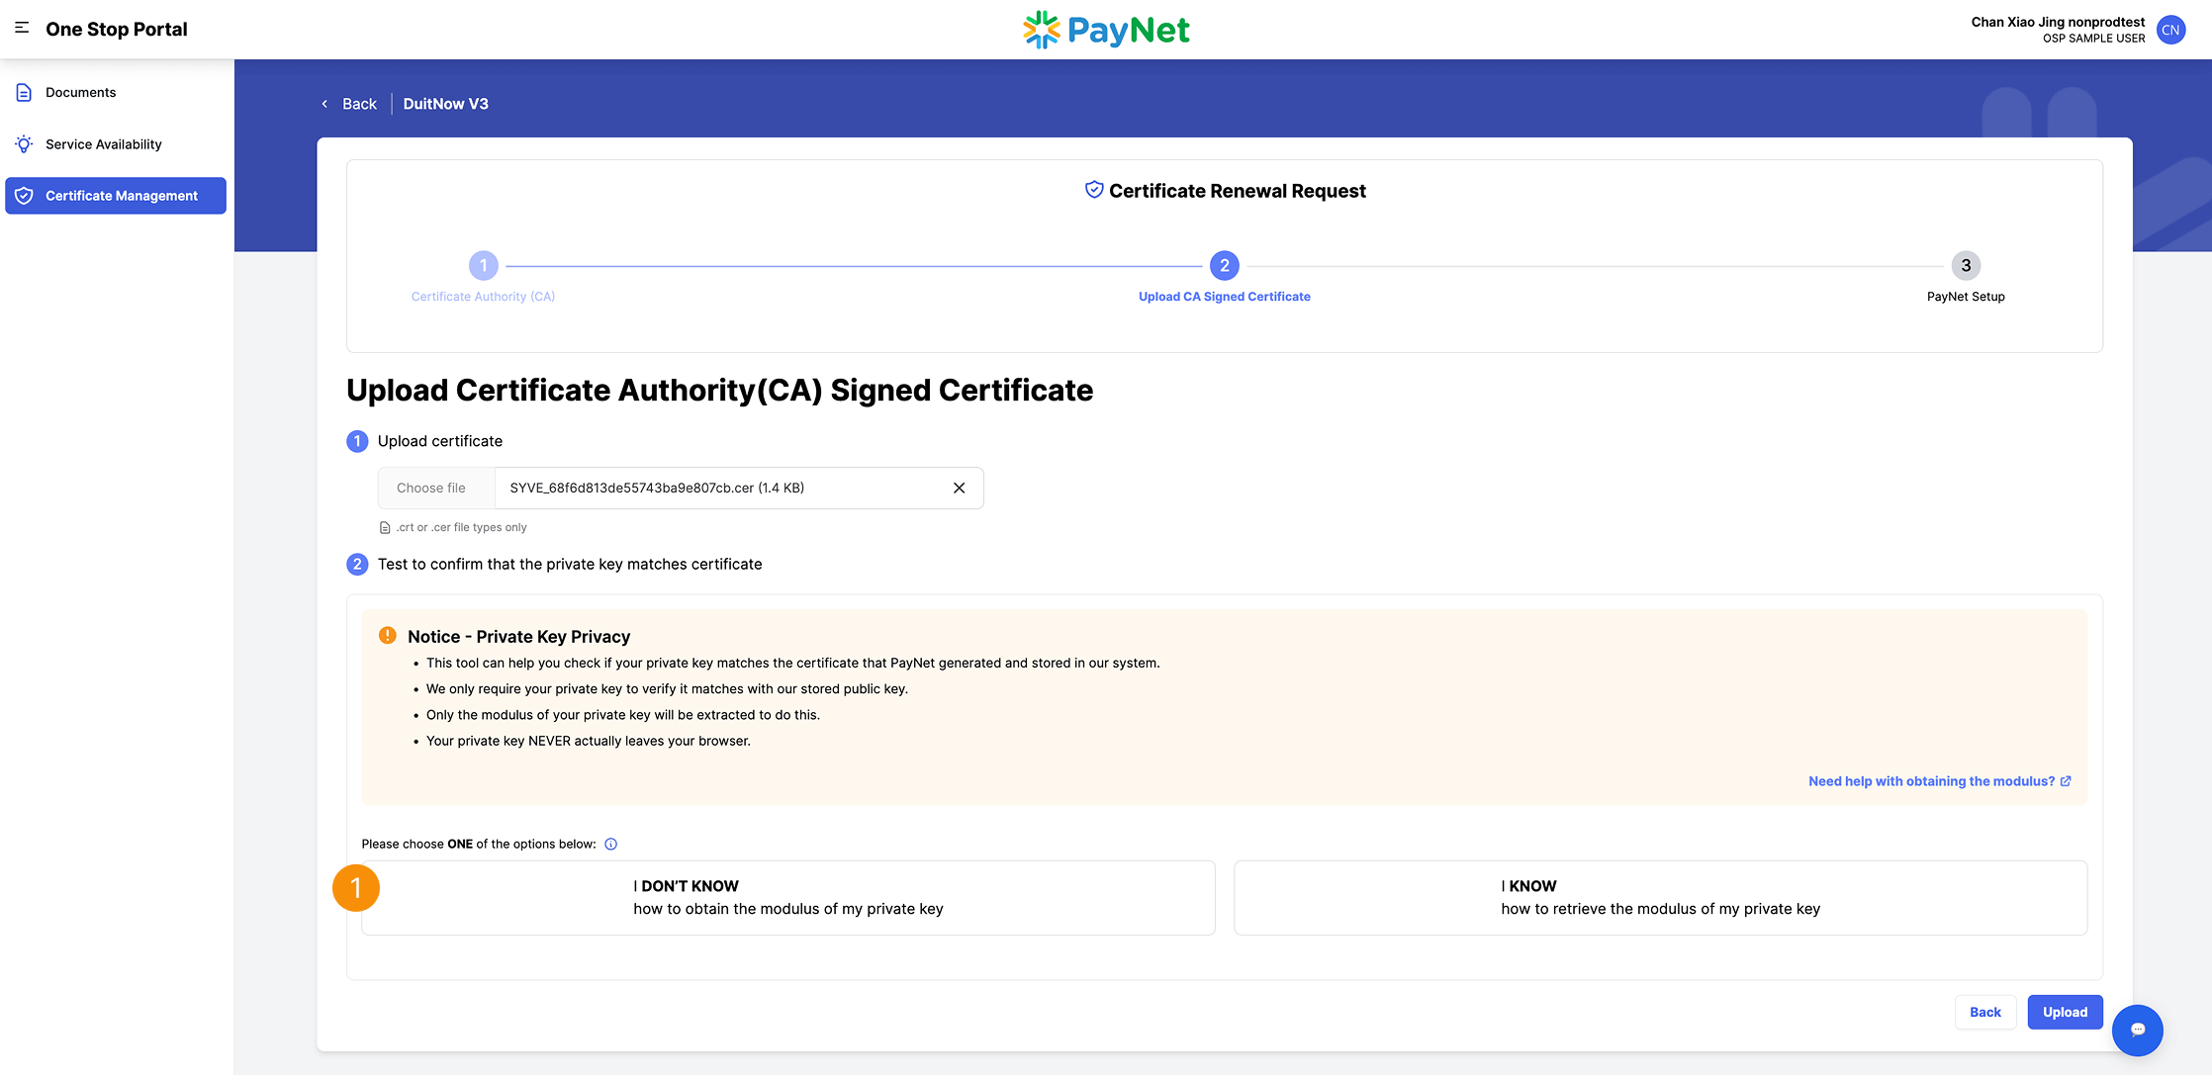Click the DuitNow V3 breadcrumb
Screen dimensions: 2212x1076
point(445,104)
